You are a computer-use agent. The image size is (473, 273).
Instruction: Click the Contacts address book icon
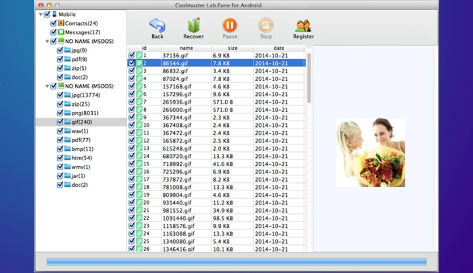point(61,23)
